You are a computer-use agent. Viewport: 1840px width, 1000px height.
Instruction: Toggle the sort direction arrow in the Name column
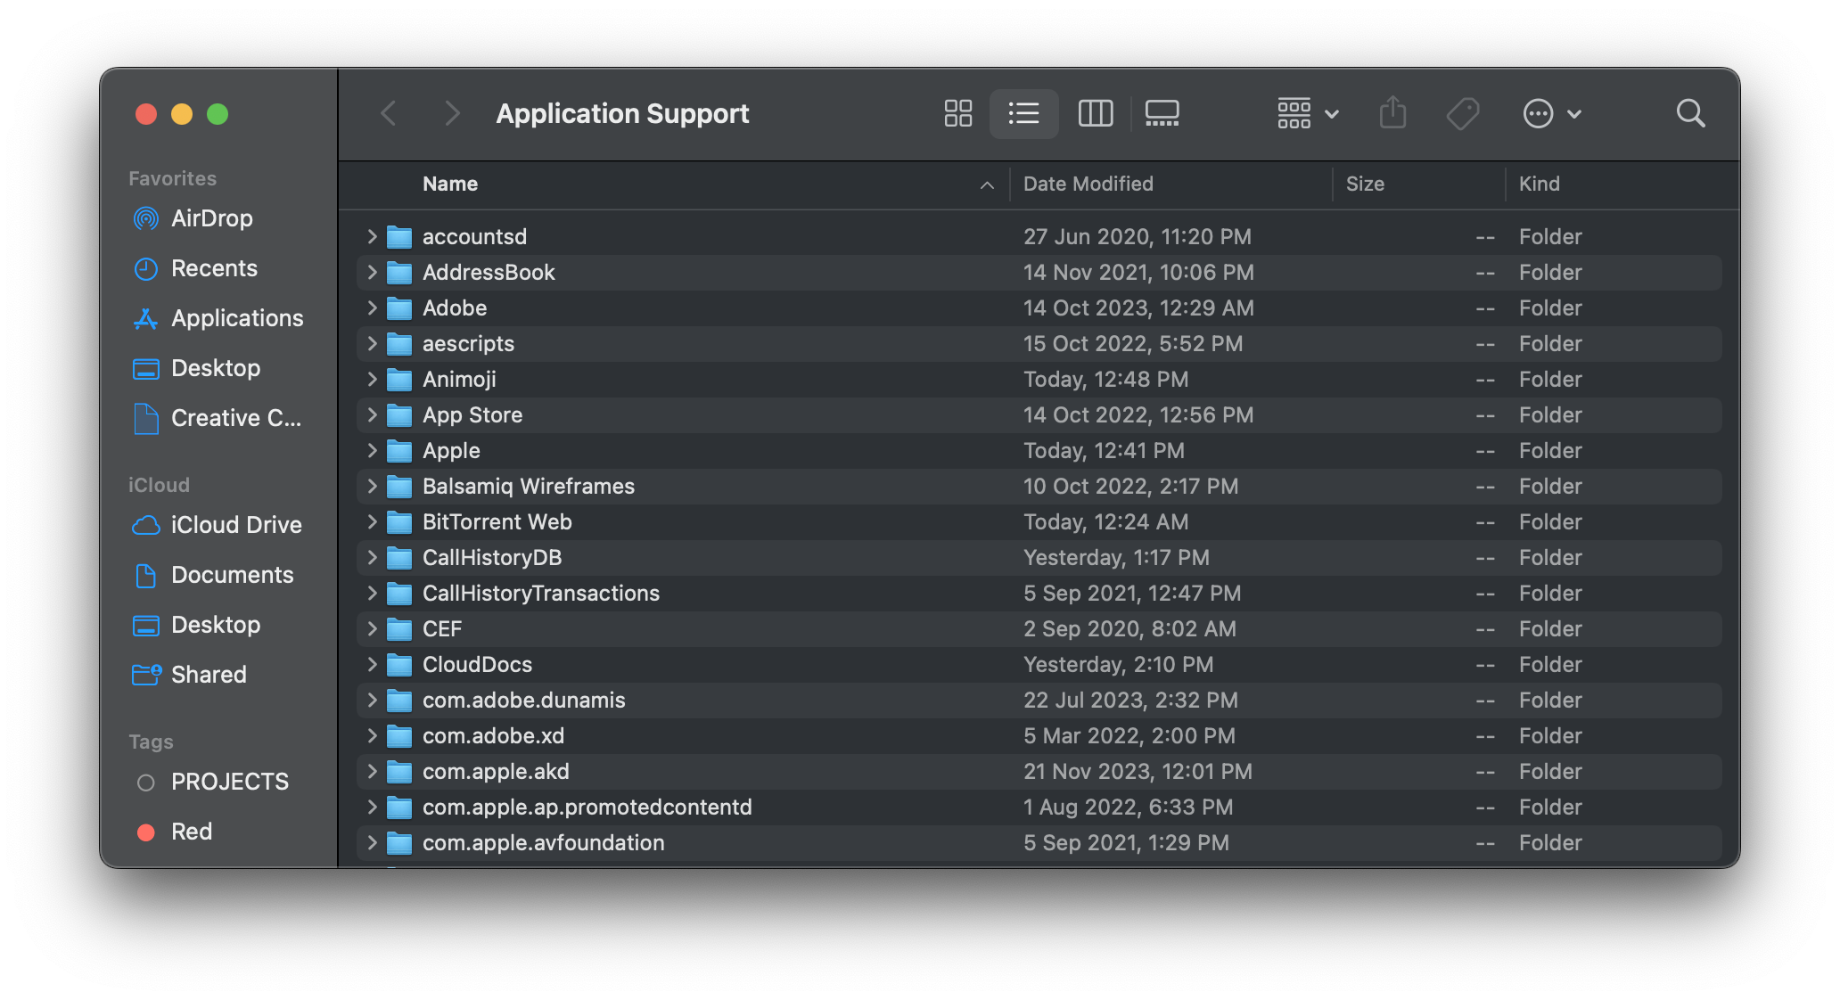click(987, 184)
